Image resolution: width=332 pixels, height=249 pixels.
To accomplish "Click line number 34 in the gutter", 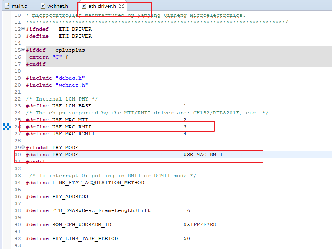I will (17, 183).
